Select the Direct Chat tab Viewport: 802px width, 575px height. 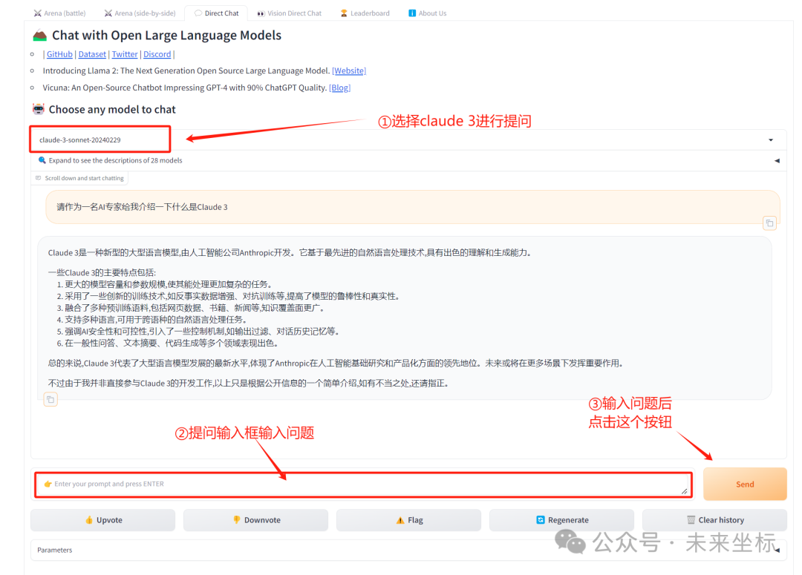[x=216, y=13]
